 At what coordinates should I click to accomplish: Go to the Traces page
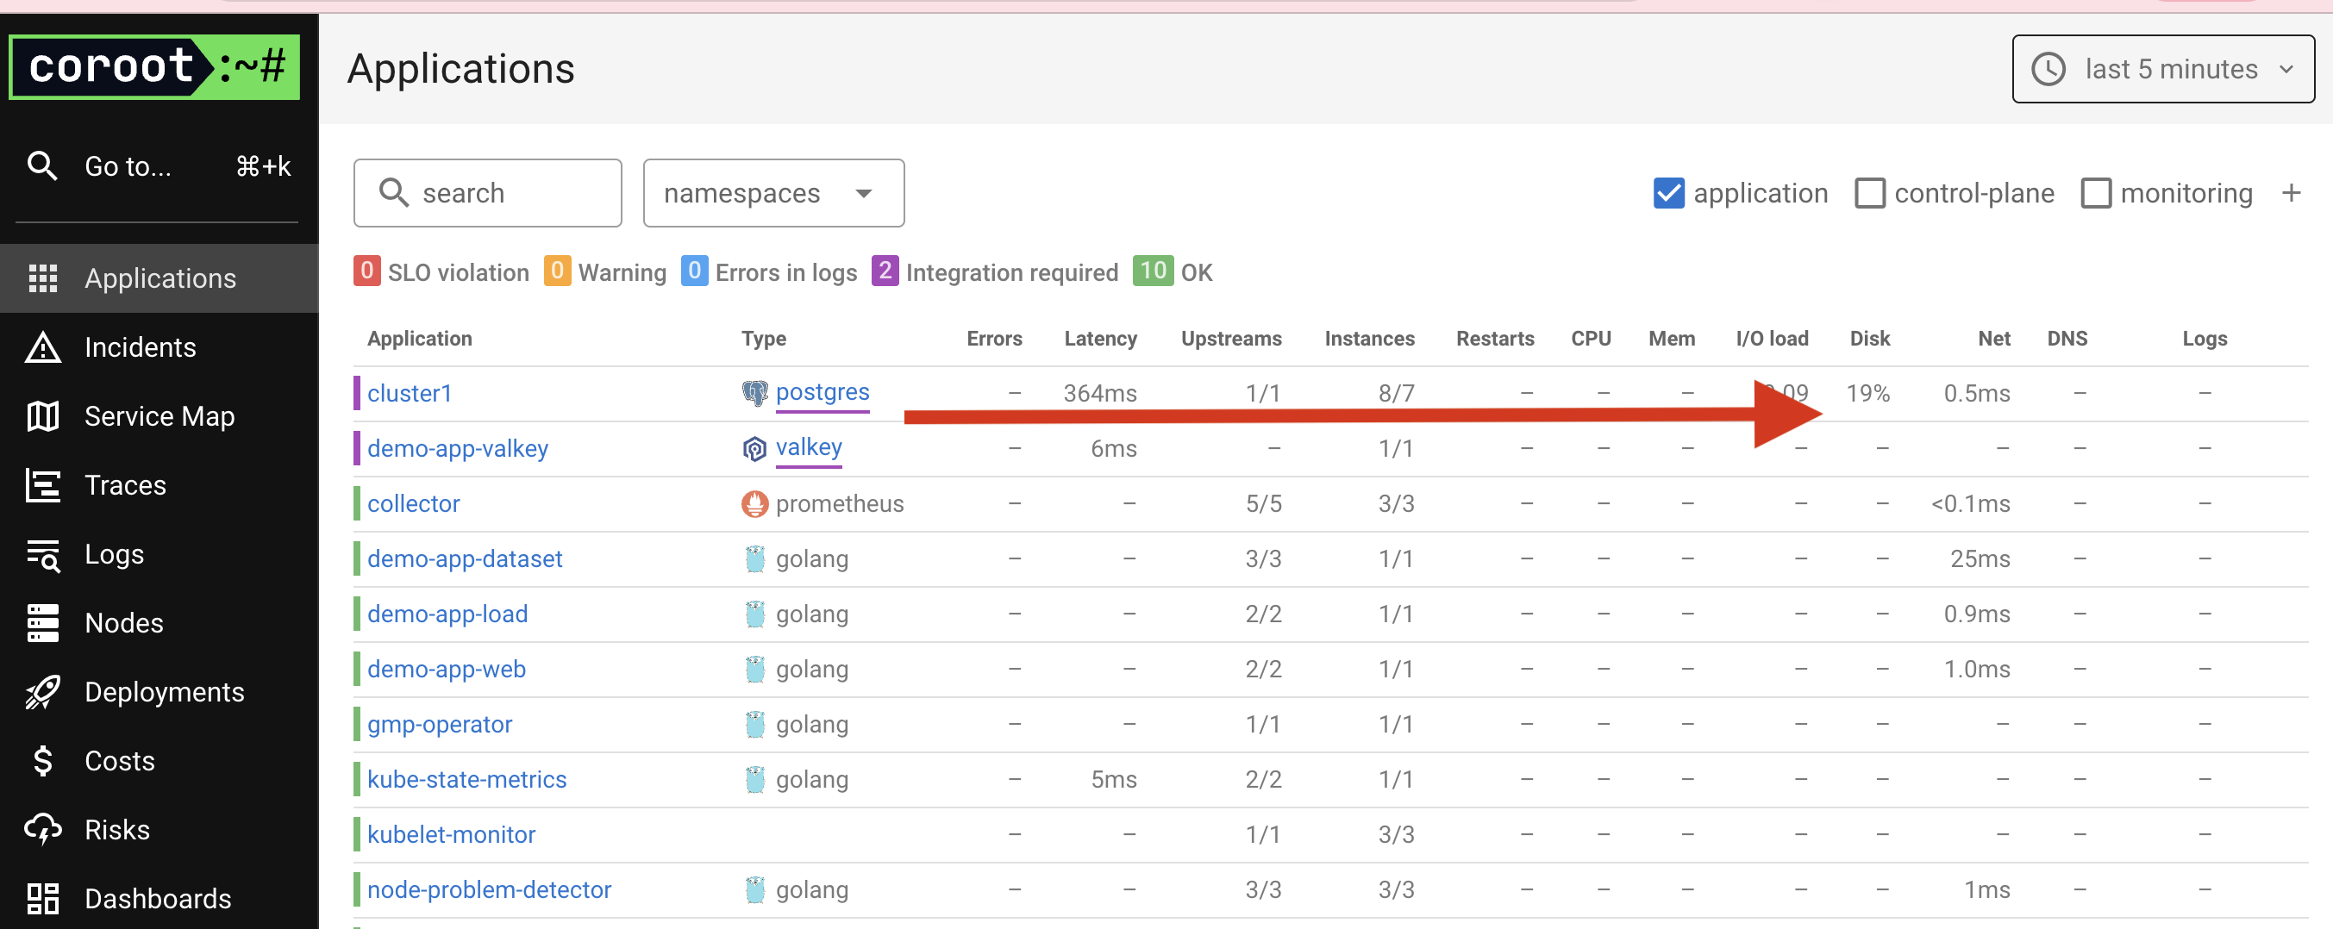[x=159, y=484]
